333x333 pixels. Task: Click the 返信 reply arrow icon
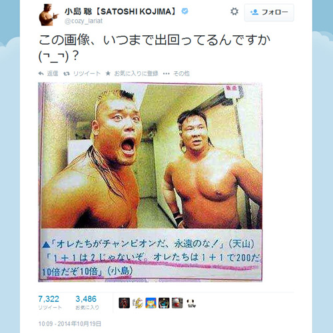point(41,73)
